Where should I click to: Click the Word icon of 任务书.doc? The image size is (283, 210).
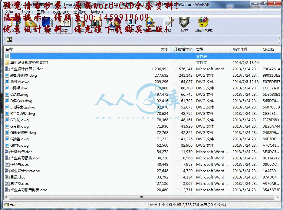coord(7,164)
